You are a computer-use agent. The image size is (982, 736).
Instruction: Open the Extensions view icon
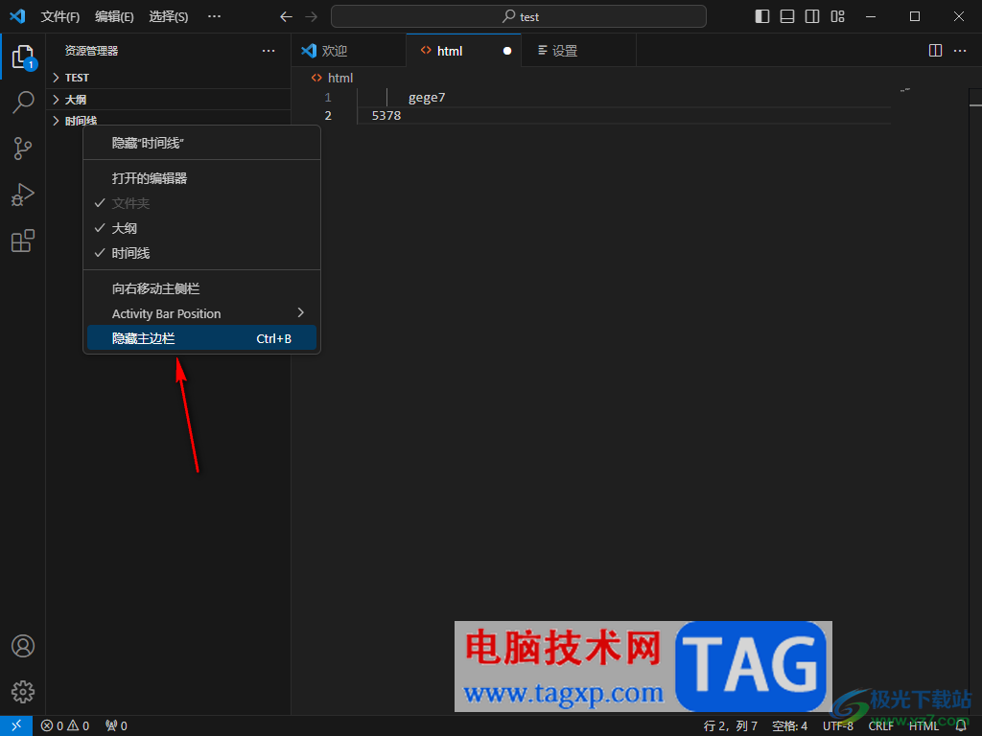[23, 241]
